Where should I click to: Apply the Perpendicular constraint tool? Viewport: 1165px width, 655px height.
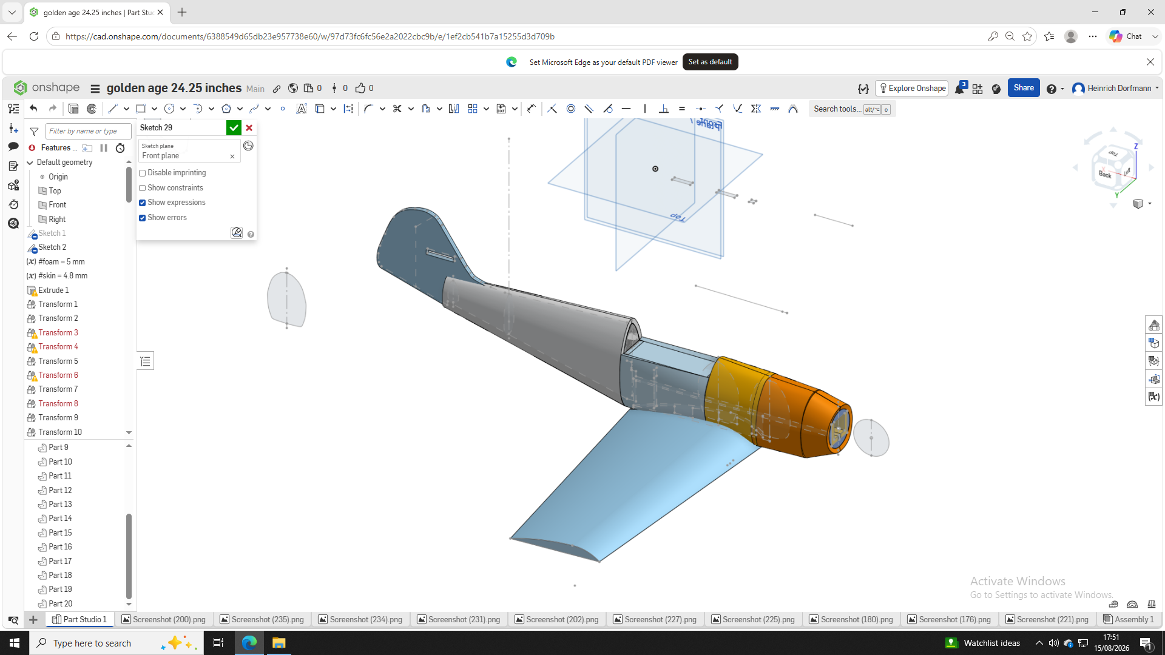click(664, 109)
